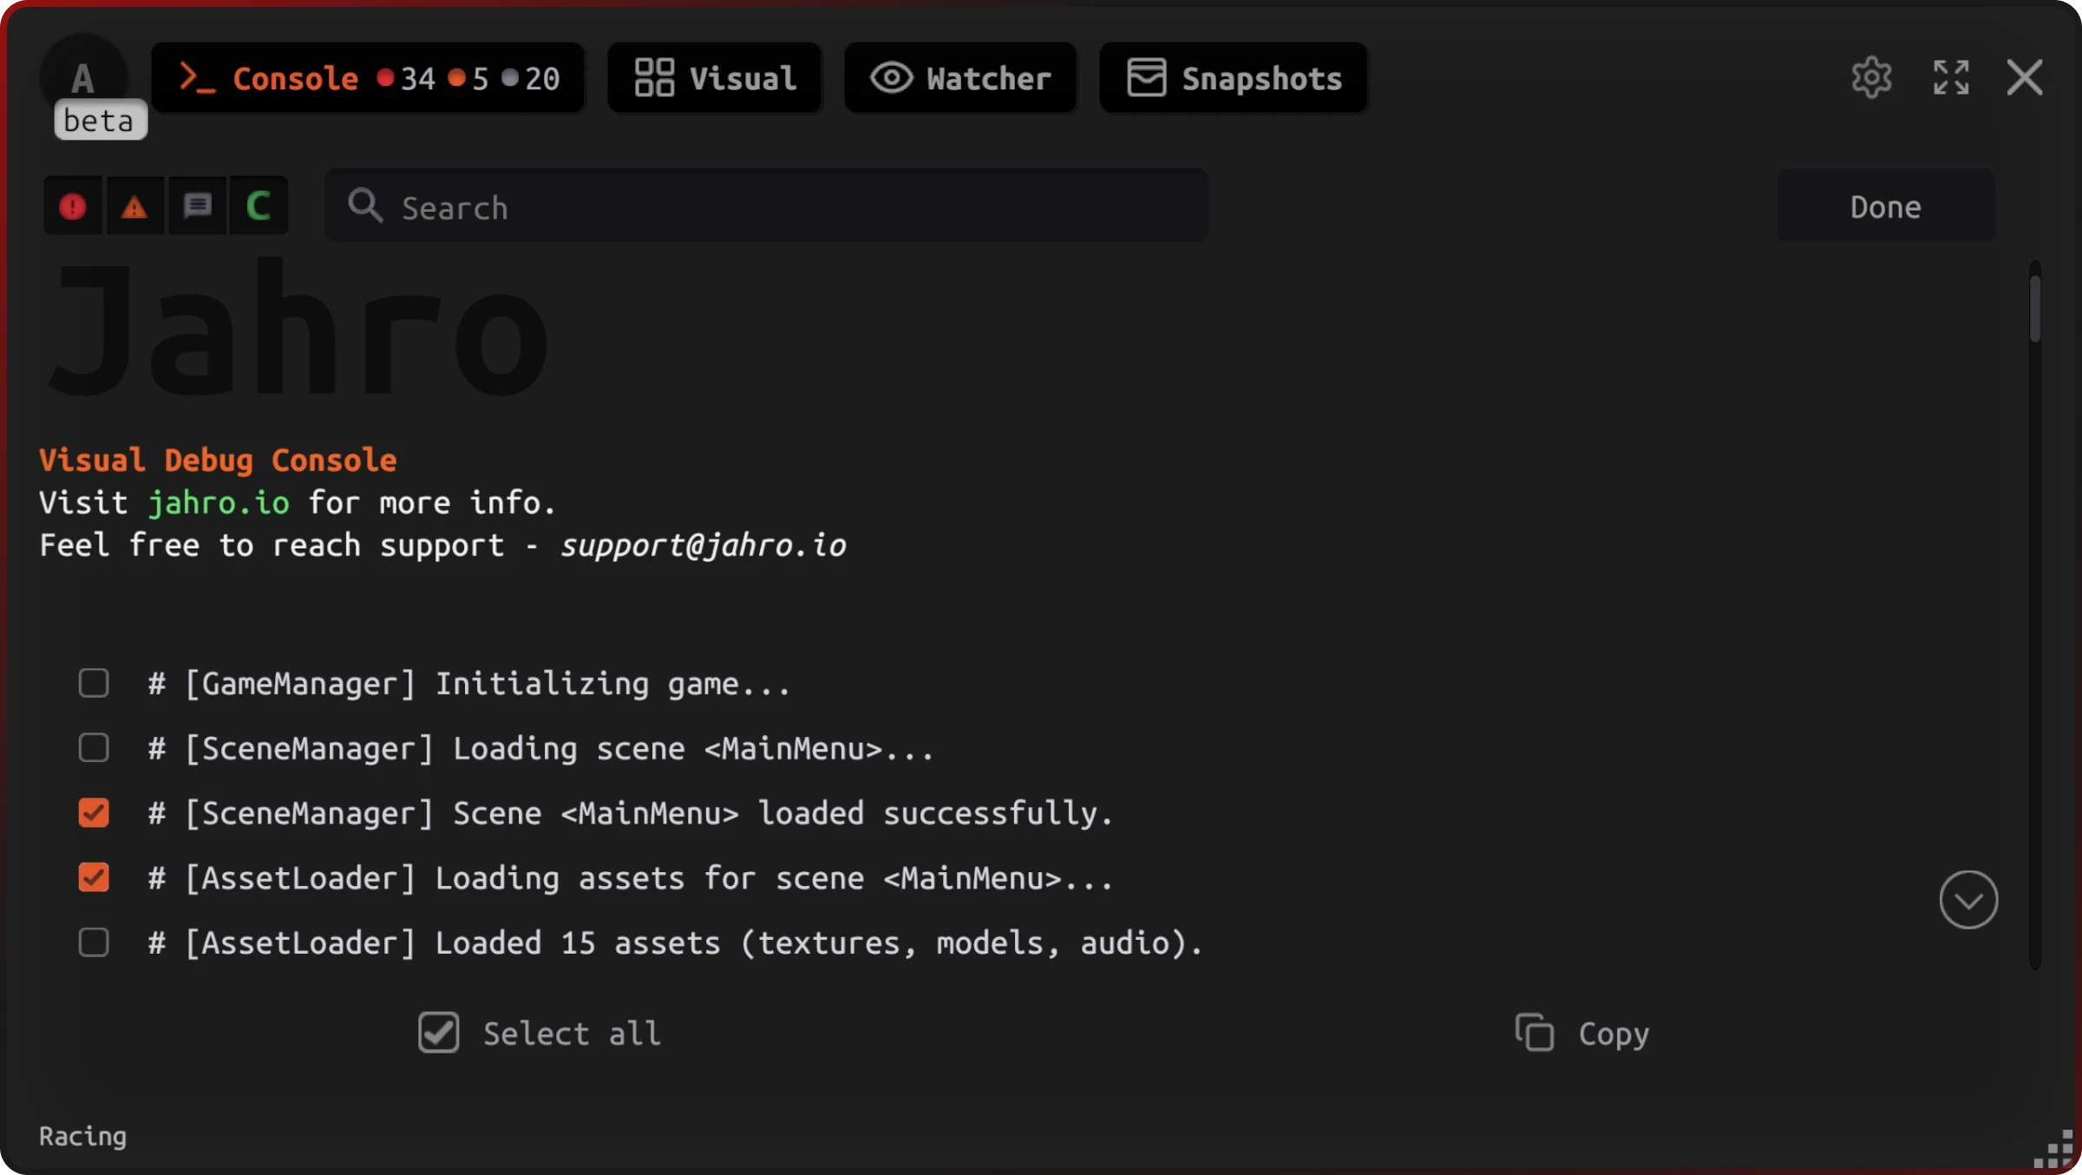The height and width of the screenshot is (1175, 2082).
Task: Open the Snapshots tab
Action: click(1234, 78)
